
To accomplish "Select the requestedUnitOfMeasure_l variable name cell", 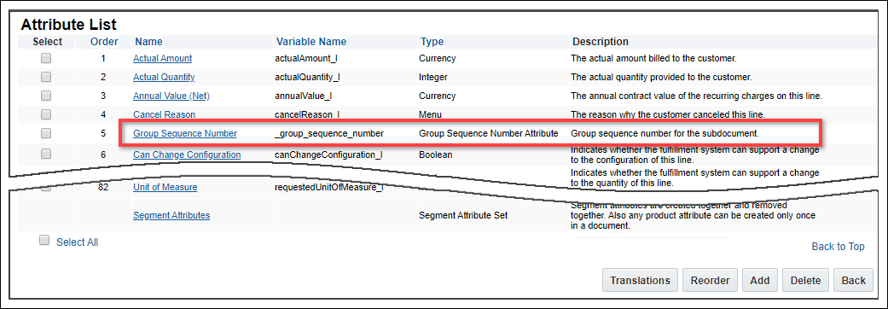I will [x=329, y=187].
